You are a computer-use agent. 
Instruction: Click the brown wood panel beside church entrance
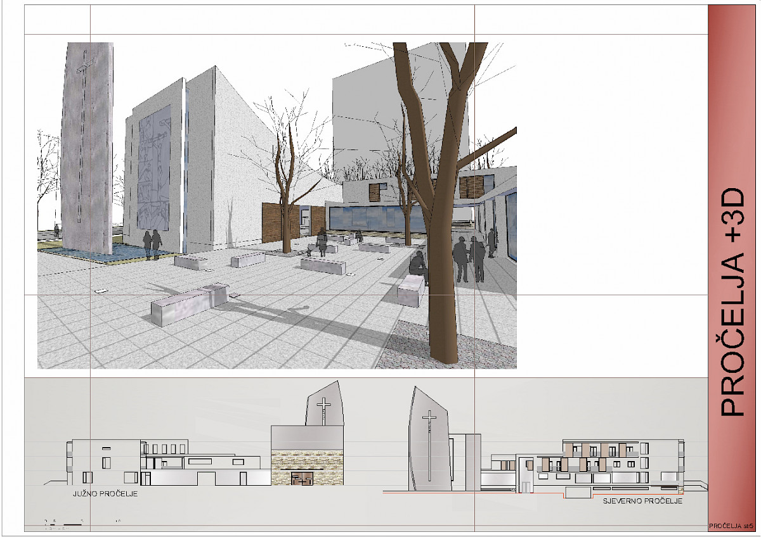tap(273, 223)
